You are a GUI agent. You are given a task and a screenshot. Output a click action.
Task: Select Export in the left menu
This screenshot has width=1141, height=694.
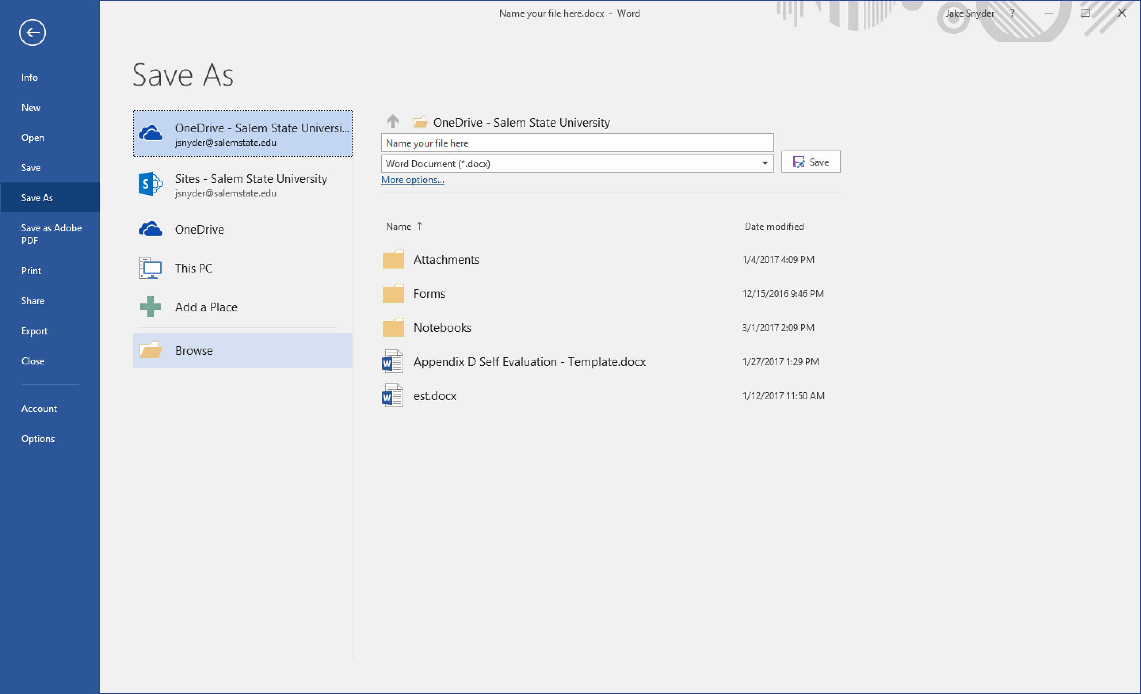34,331
